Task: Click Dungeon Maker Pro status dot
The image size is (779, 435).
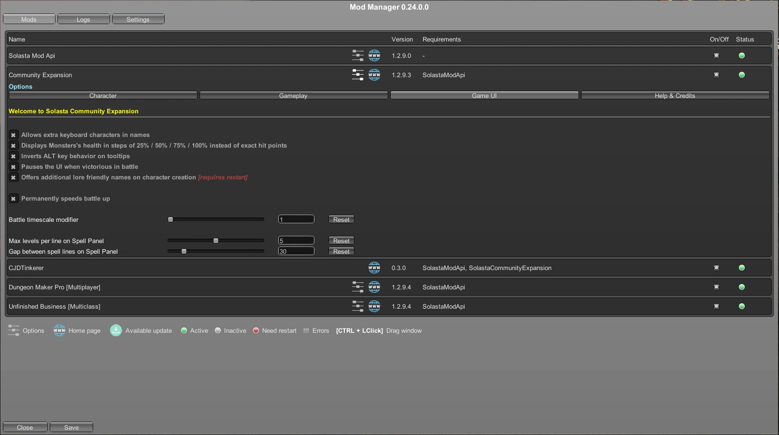Action: pos(742,287)
